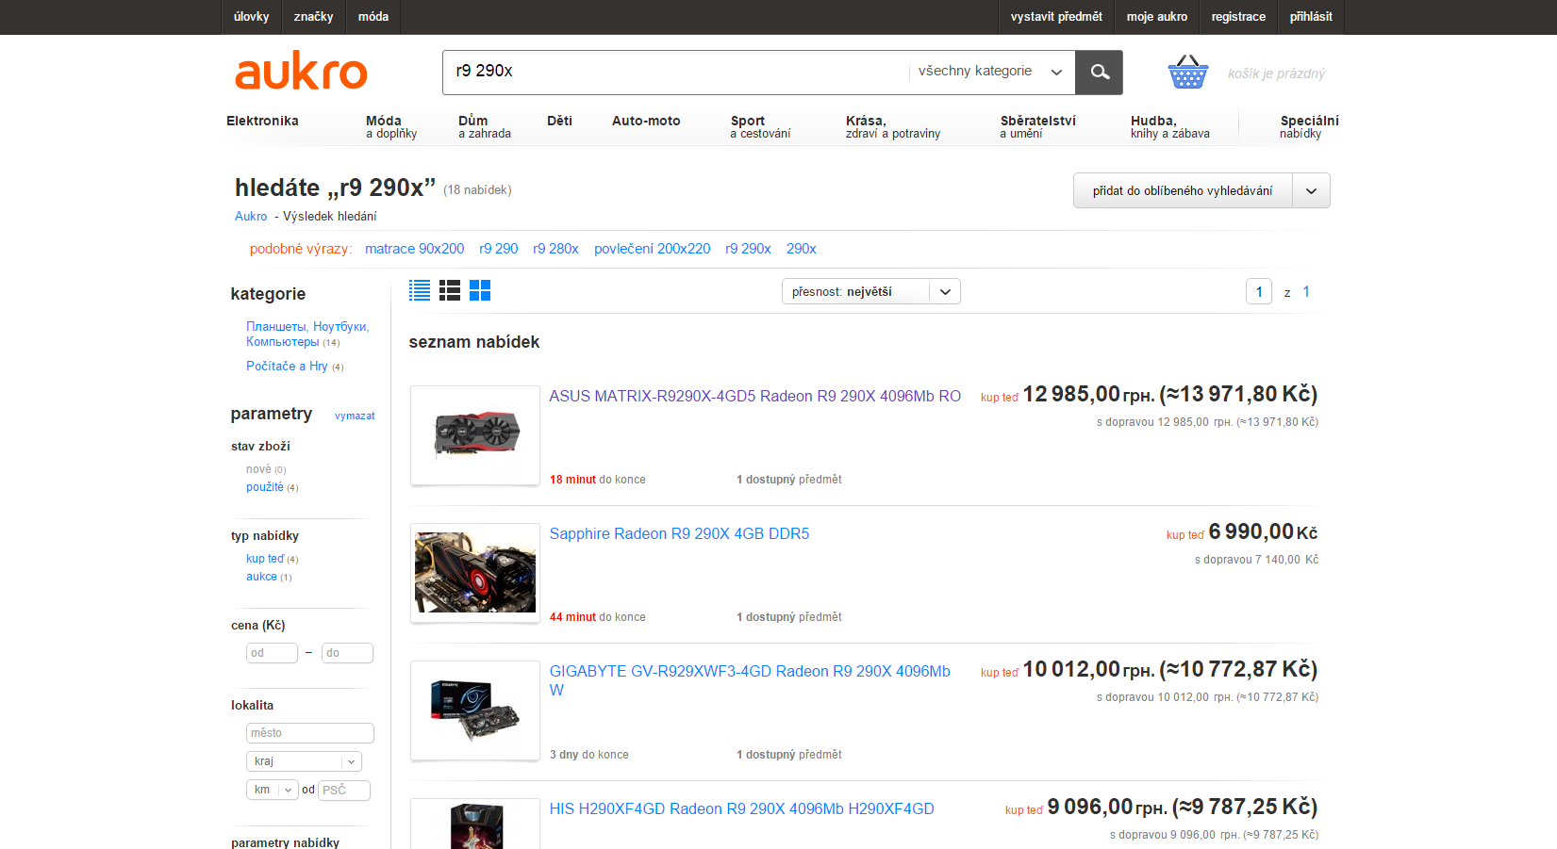Open the Hudba, knihy a zábava category
This screenshot has width=1557, height=849.
(1170, 127)
